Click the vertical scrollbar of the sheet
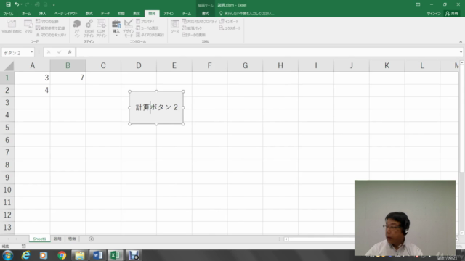The image size is (465, 261). pyautogui.click(x=462, y=118)
